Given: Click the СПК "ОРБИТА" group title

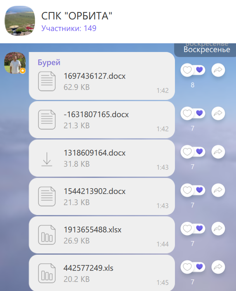Looking at the screenshot, I should 77,16.
